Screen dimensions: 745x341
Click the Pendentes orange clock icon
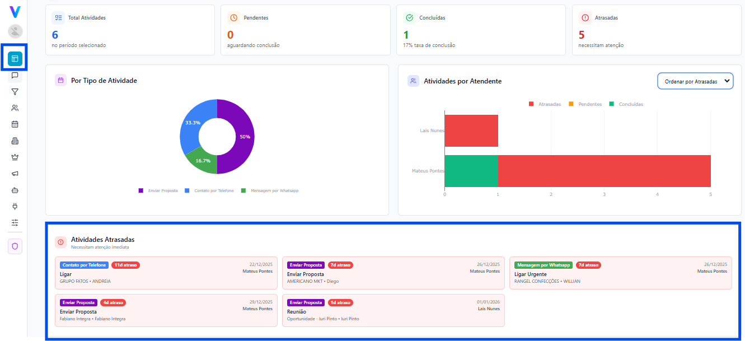[234, 18]
